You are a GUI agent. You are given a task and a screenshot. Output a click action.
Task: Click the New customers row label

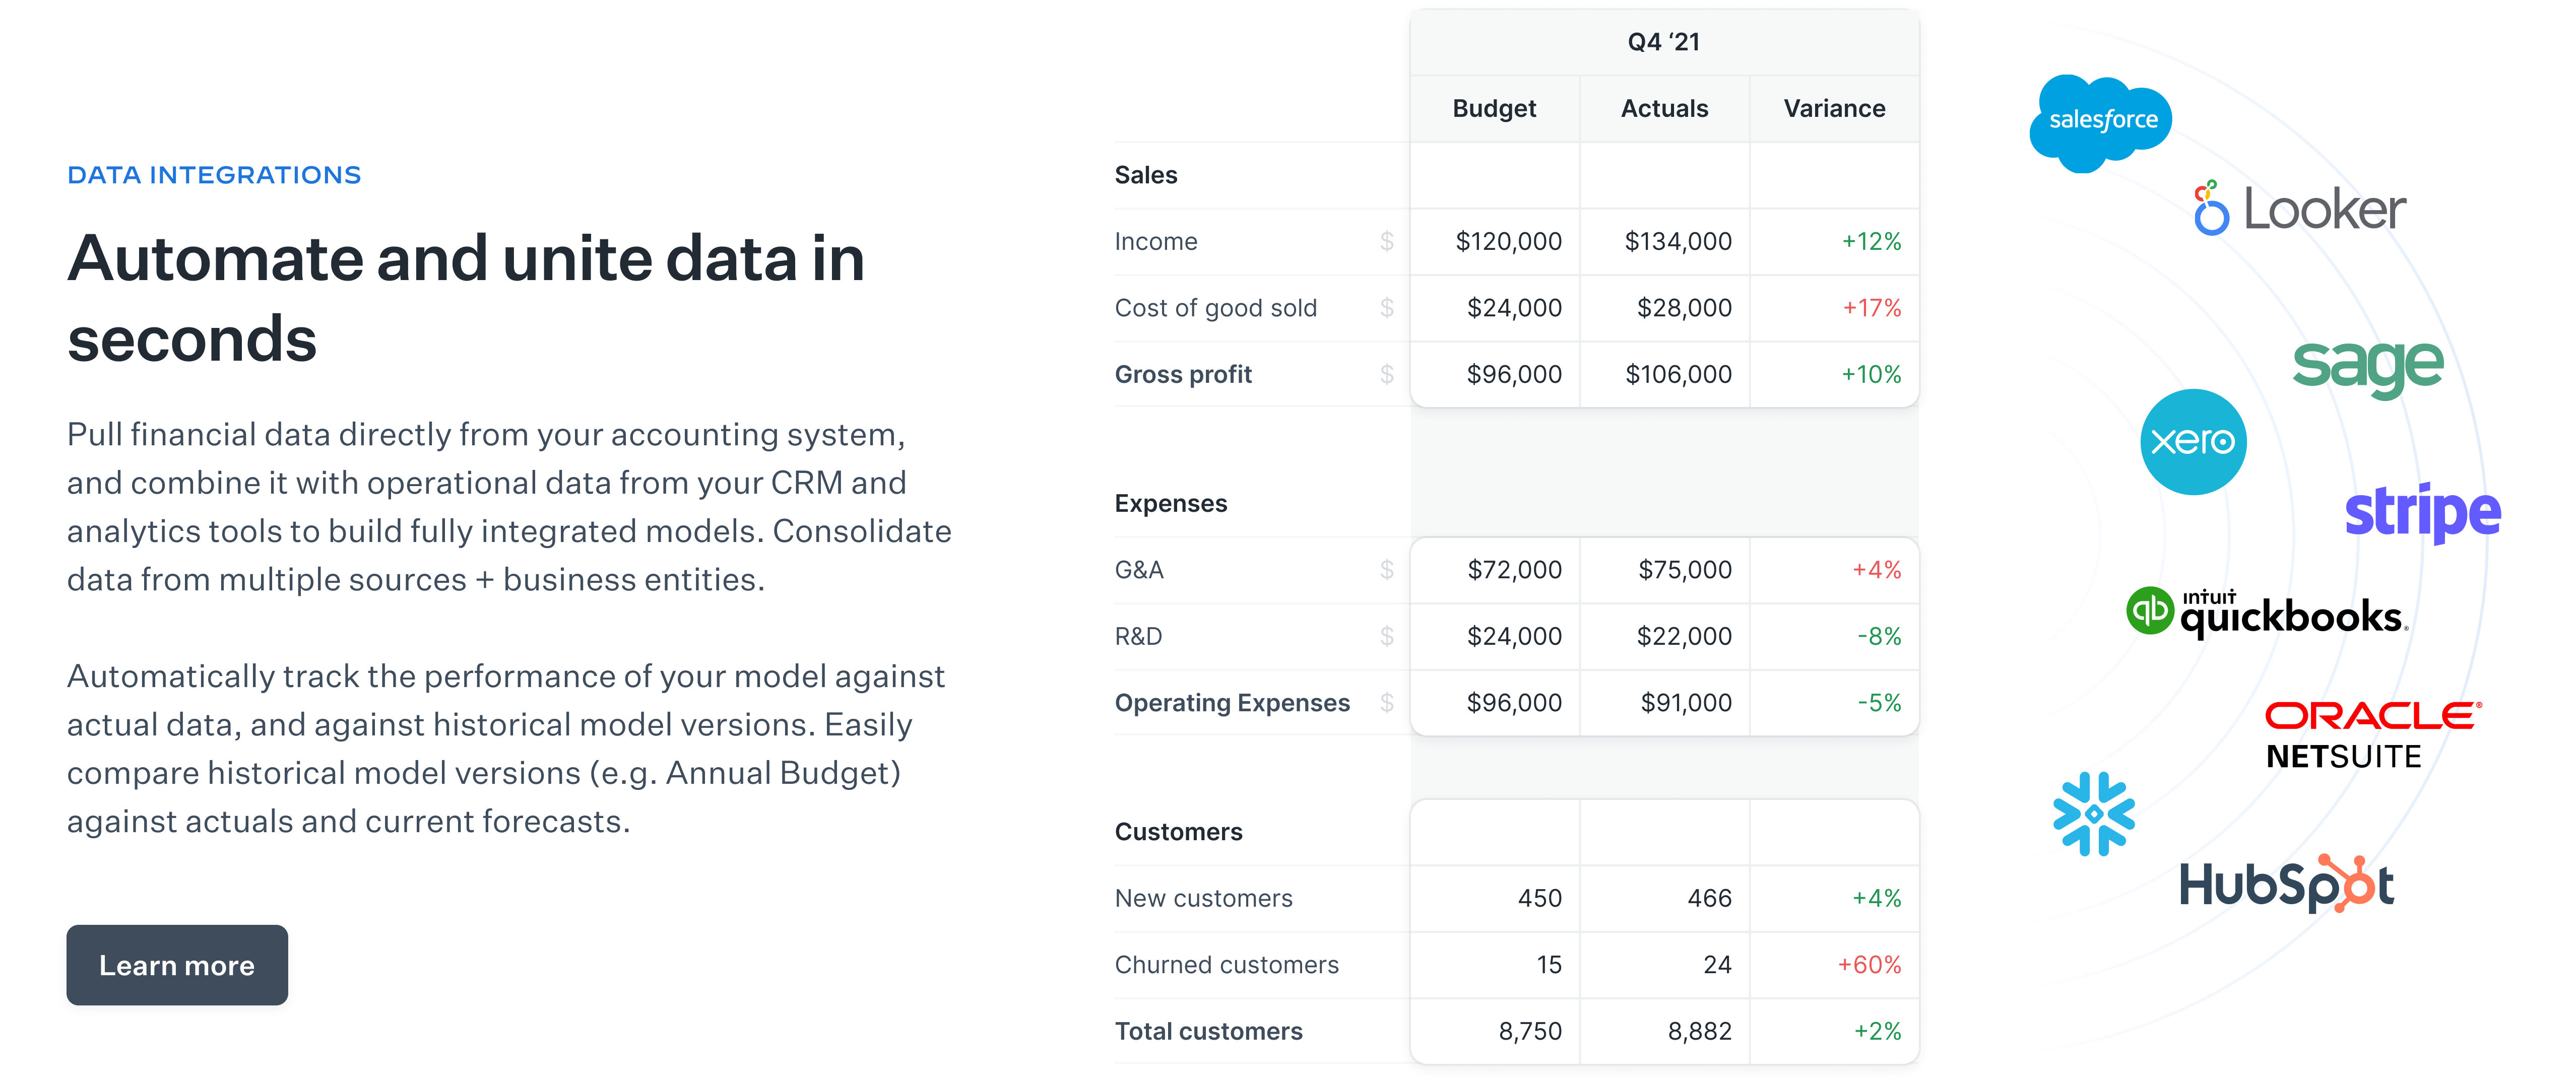pyautogui.click(x=1204, y=898)
